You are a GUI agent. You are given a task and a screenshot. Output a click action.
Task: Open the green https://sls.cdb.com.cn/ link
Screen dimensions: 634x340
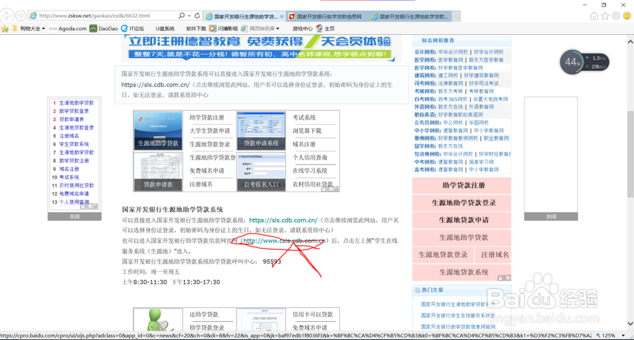click(283, 220)
